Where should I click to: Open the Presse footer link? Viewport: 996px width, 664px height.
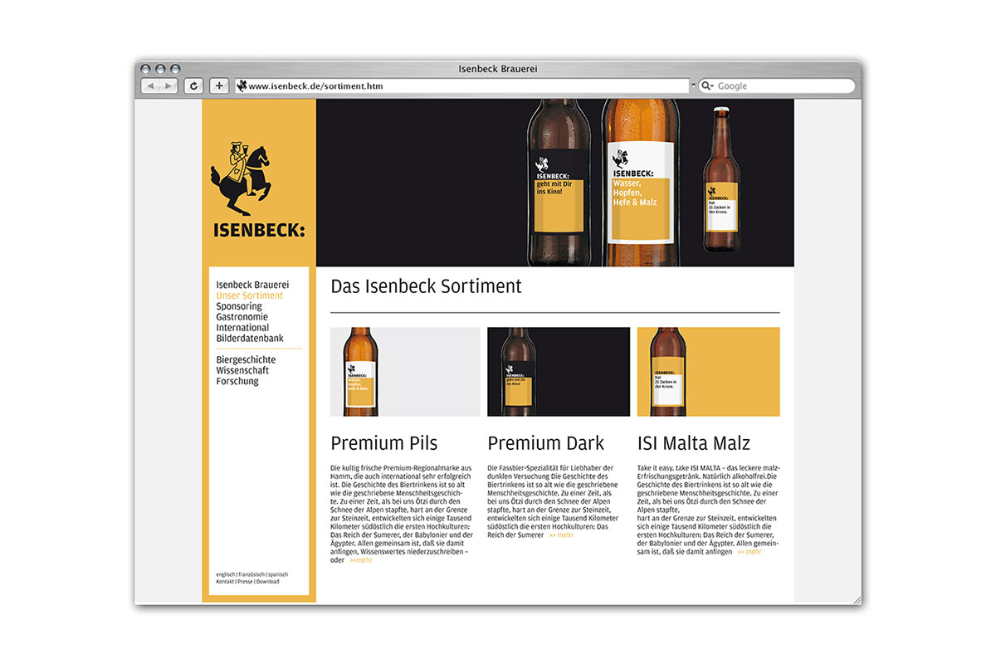click(245, 582)
